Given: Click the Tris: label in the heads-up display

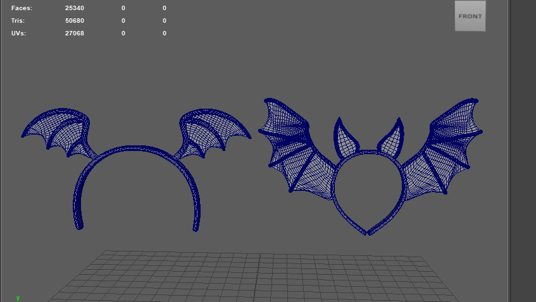Looking at the screenshot, I should click(x=18, y=20).
